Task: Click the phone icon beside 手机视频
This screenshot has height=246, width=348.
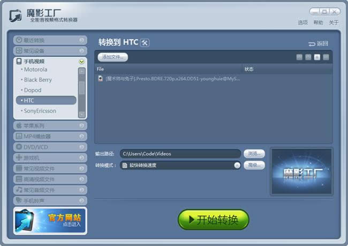Action: click(19, 61)
